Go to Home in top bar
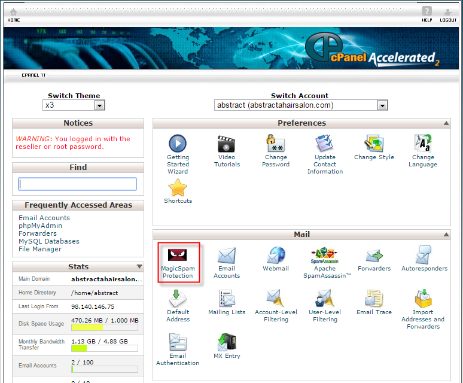 (13, 14)
